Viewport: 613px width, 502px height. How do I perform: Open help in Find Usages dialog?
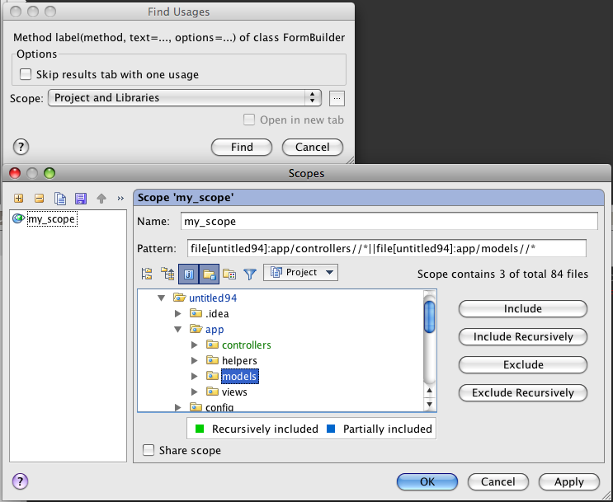(x=21, y=147)
